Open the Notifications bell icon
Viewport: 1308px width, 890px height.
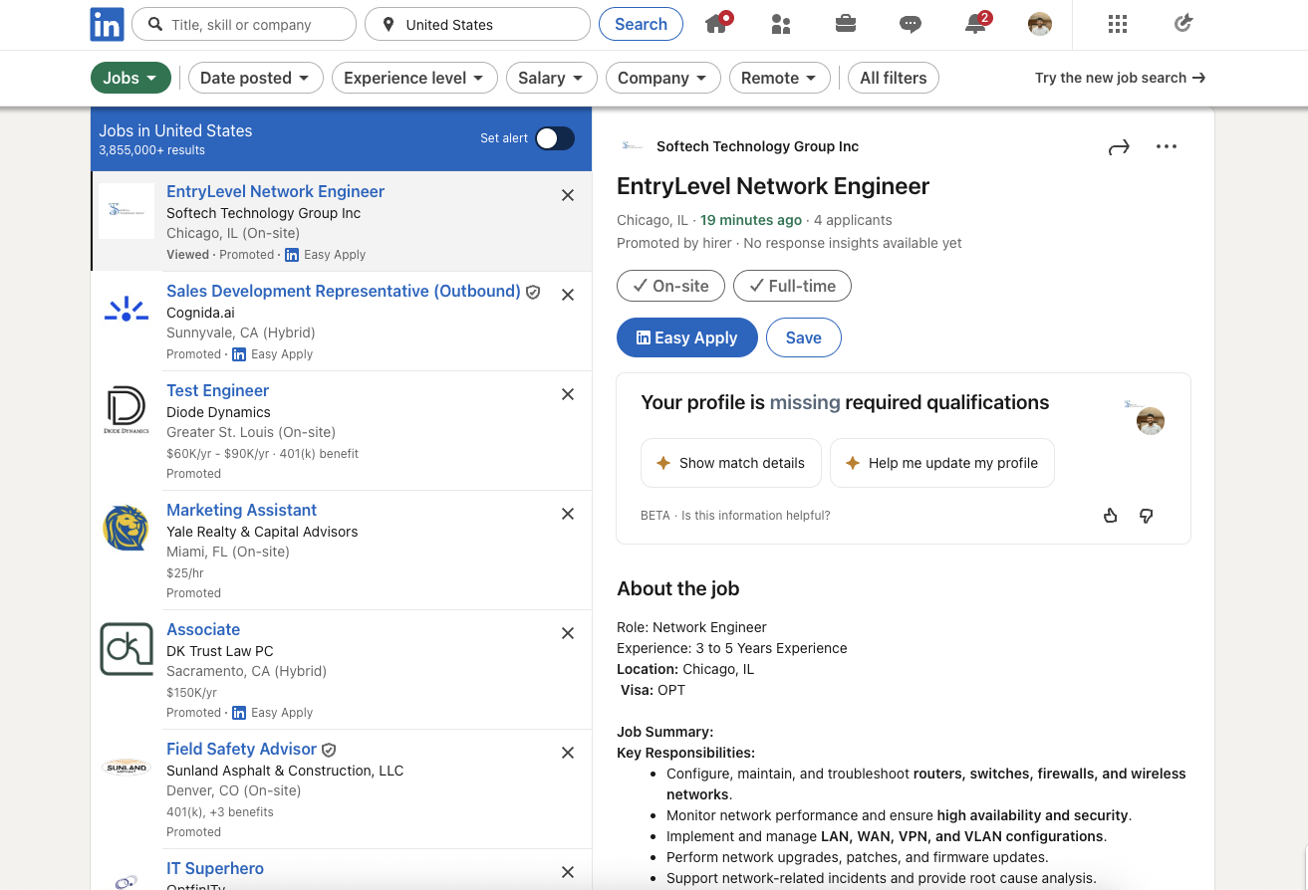coord(975,24)
